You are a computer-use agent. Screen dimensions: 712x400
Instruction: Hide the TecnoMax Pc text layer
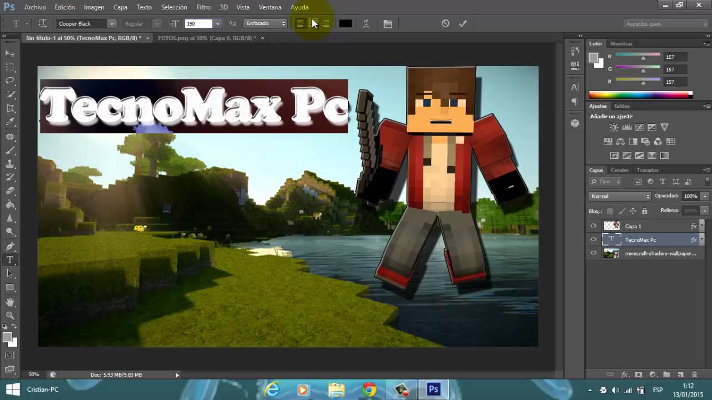point(594,239)
